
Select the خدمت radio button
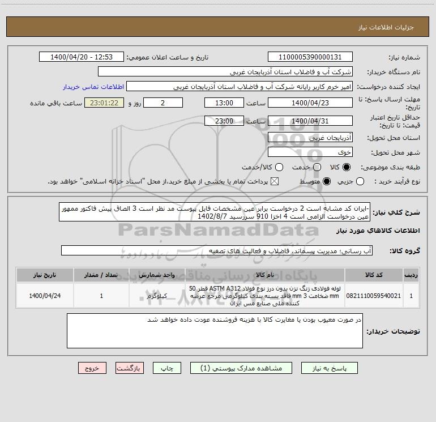pyautogui.click(x=317, y=167)
